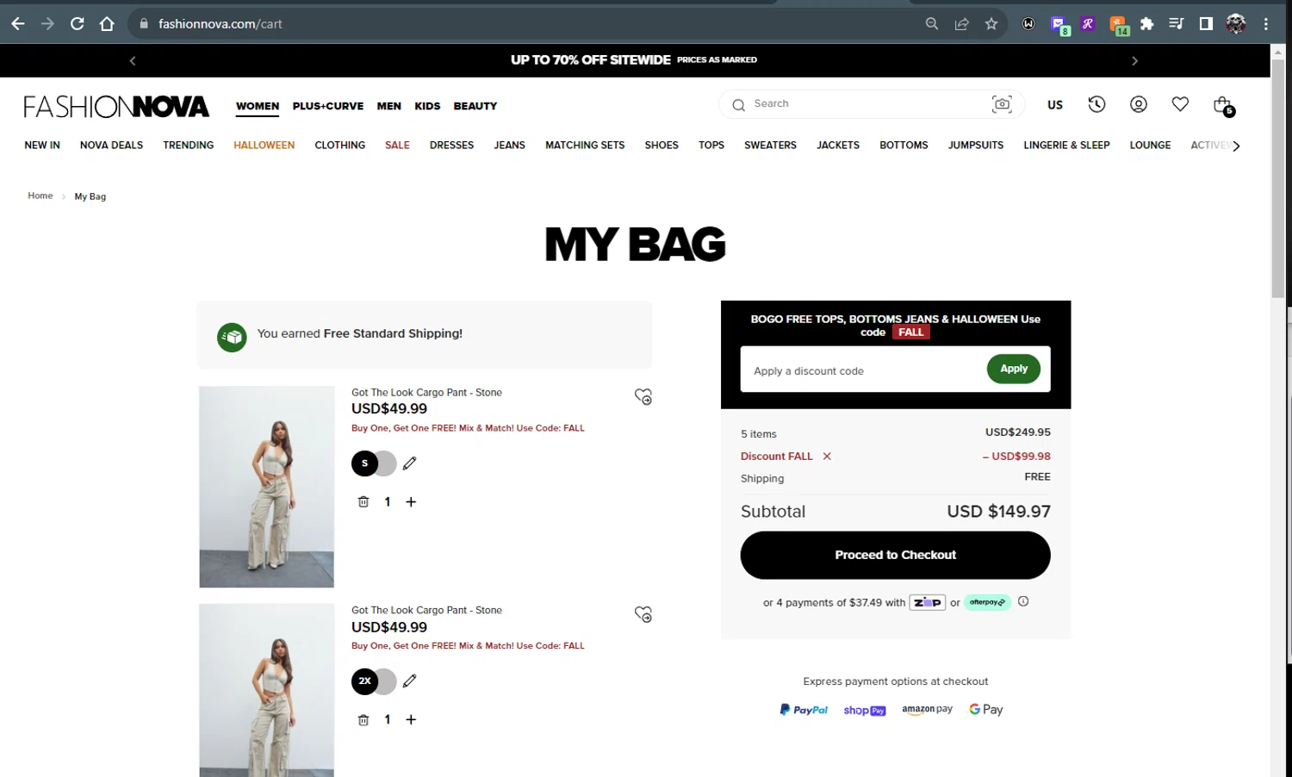Browse the JEANS category
The width and height of the screenshot is (1292, 777).
(x=510, y=146)
